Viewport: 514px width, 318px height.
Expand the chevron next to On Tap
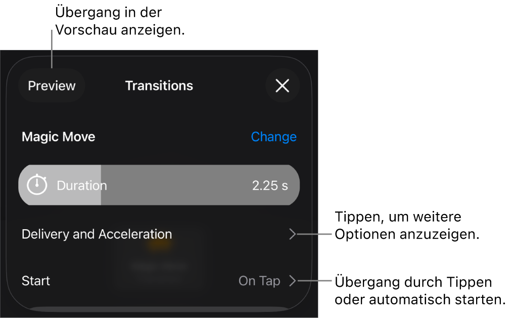293,281
